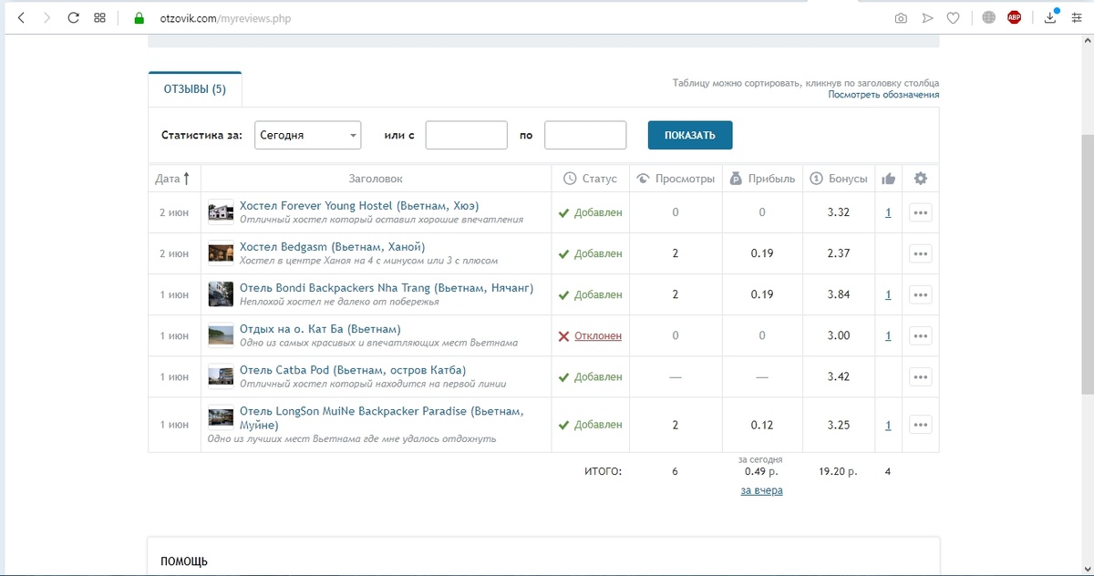The height and width of the screenshot is (576, 1094).
Task: Open actions menu for Отдых на о. Кат Ба row
Action: coord(920,335)
